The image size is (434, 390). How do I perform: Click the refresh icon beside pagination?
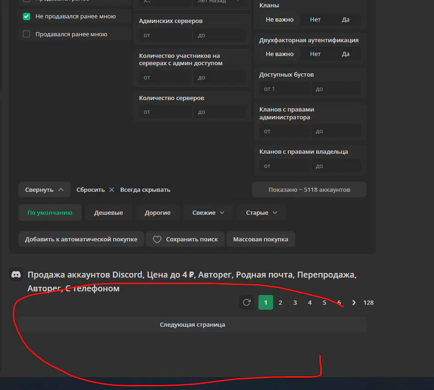(x=247, y=302)
